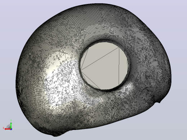Click the green Y axis label
The image size is (187, 140).
point(11,121)
